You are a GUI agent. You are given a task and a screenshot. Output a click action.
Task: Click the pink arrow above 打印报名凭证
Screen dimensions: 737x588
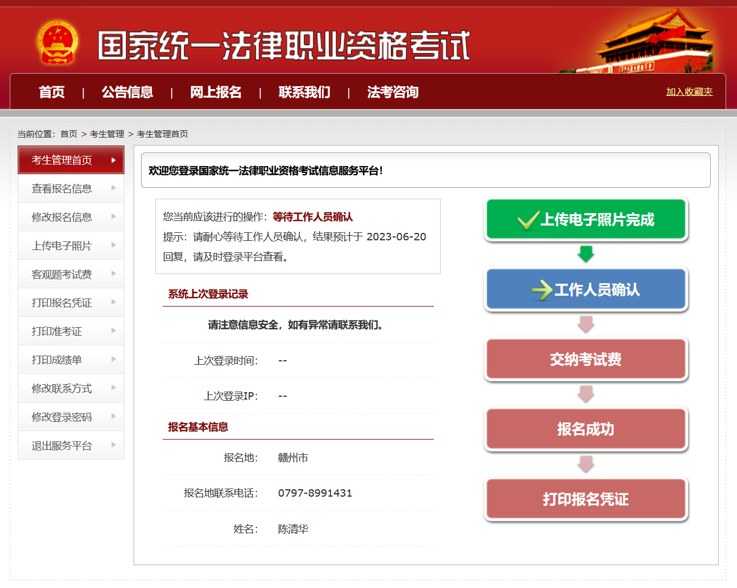[586, 464]
